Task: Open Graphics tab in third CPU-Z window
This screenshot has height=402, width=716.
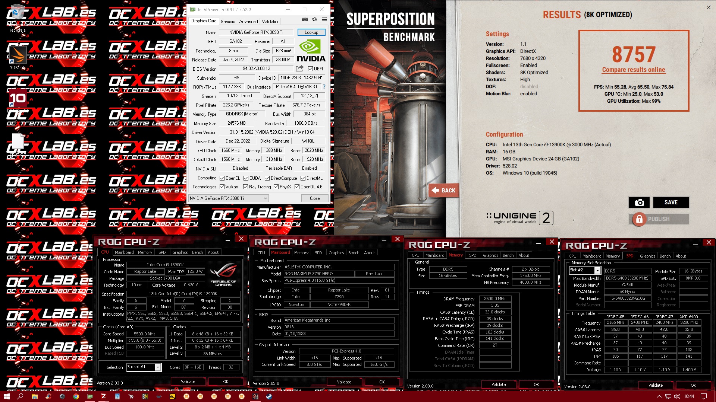Action: coord(490,255)
